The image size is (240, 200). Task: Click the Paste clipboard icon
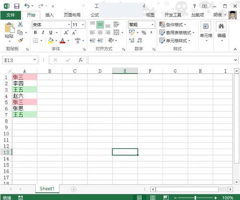[x=10, y=28]
